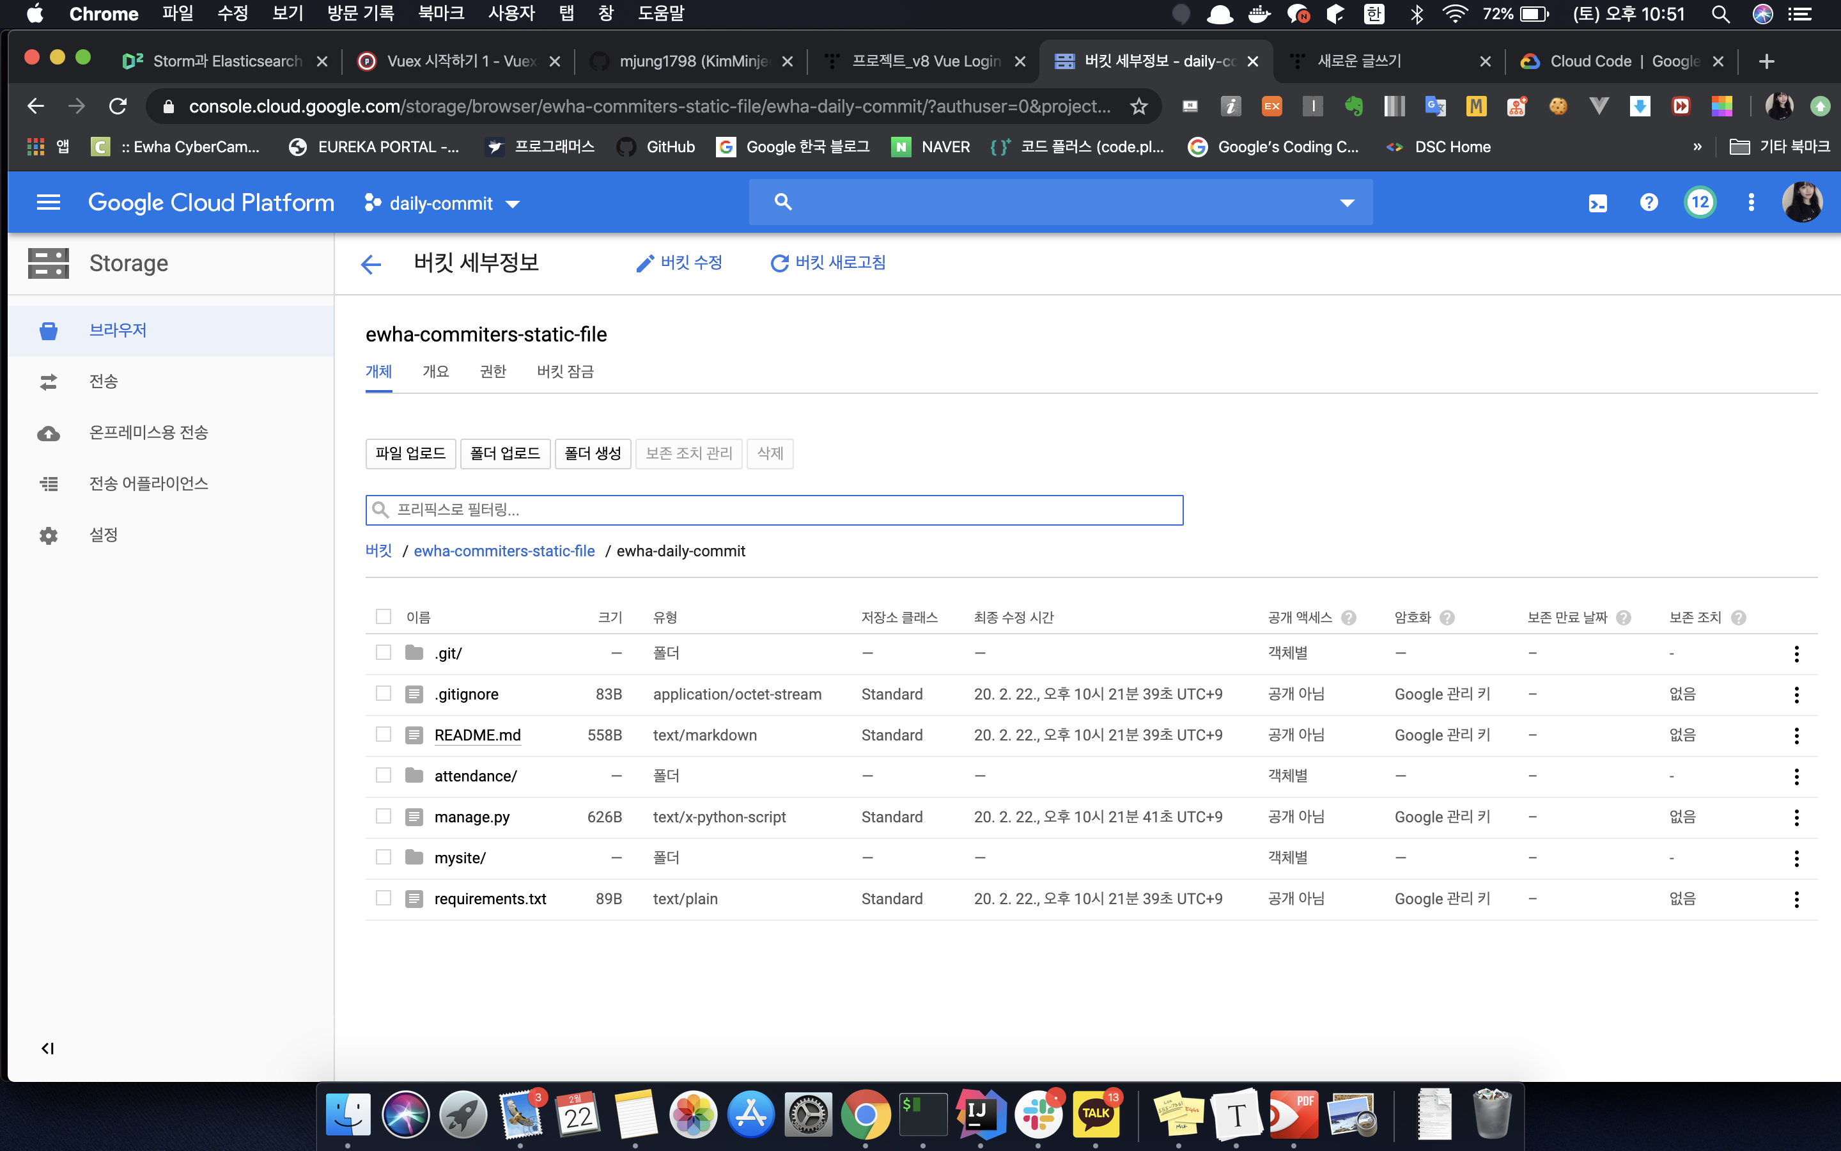Open the ewha-commiters-static-file breadcrumb link
The image size is (1841, 1151).
[504, 551]
